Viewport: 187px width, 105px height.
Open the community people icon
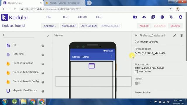(x=144, y=17)
